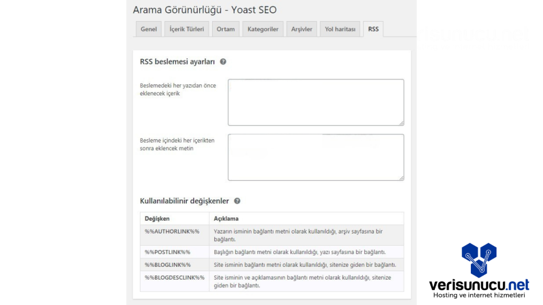The image size is (543, 305).
Task: Focus the content-before-each-post text area
Action: [316, 102]
